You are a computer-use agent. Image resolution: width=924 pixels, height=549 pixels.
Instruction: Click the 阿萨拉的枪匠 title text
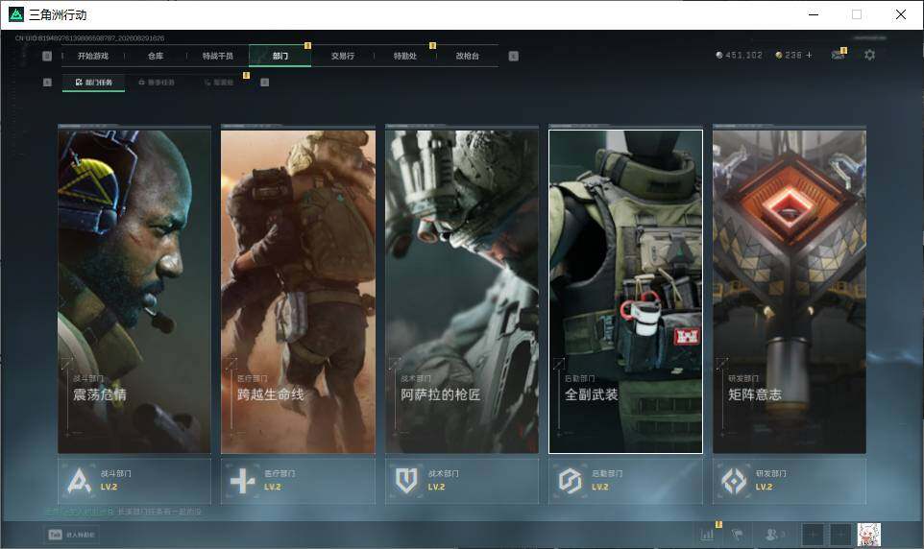[x=441, y=394]
